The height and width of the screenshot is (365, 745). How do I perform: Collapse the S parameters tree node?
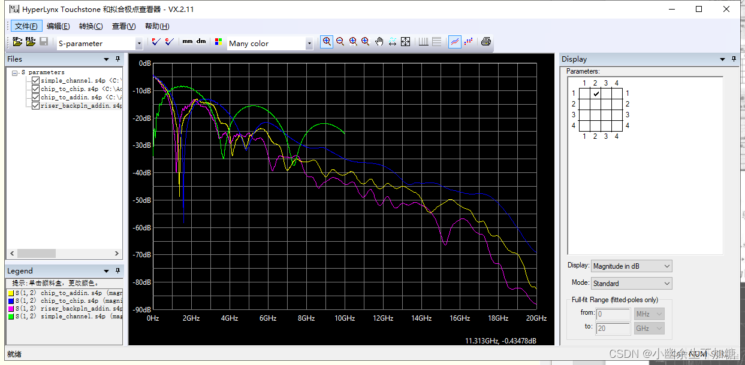[x=14, y=72]
